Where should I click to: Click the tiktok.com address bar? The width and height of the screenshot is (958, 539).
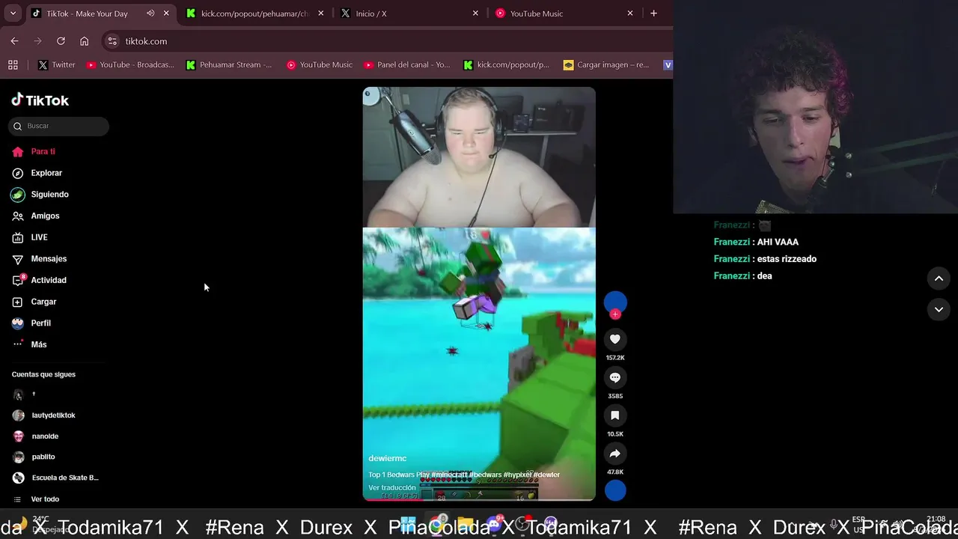(147, 41)
